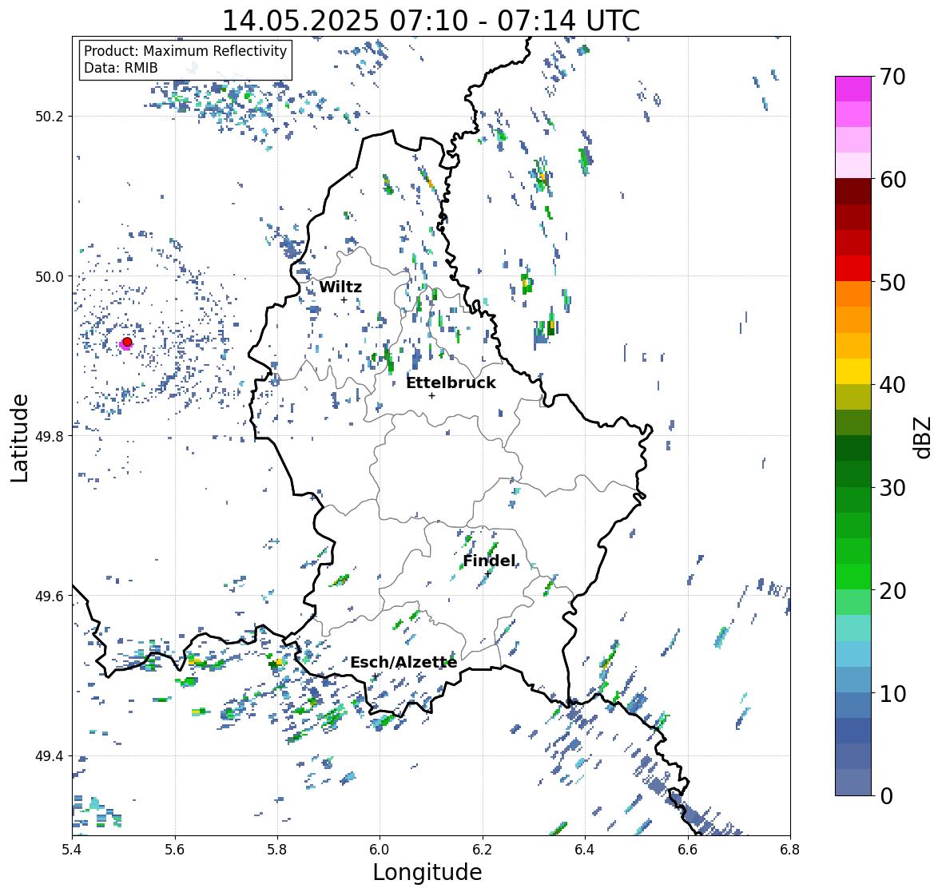The height and width of the screenshot is (892, 942).
Task: Click the latitude tick 50.2
Action: [49, 117]
